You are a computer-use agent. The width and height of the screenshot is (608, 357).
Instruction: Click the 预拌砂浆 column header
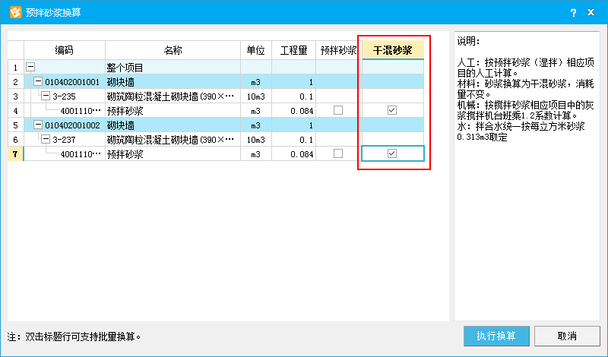click(x=338, y=50)
